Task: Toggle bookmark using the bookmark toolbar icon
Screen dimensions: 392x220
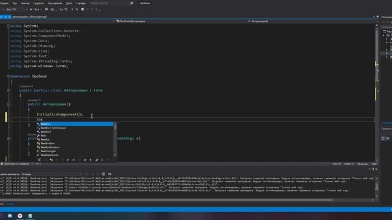Action: (x=83, y=10)
